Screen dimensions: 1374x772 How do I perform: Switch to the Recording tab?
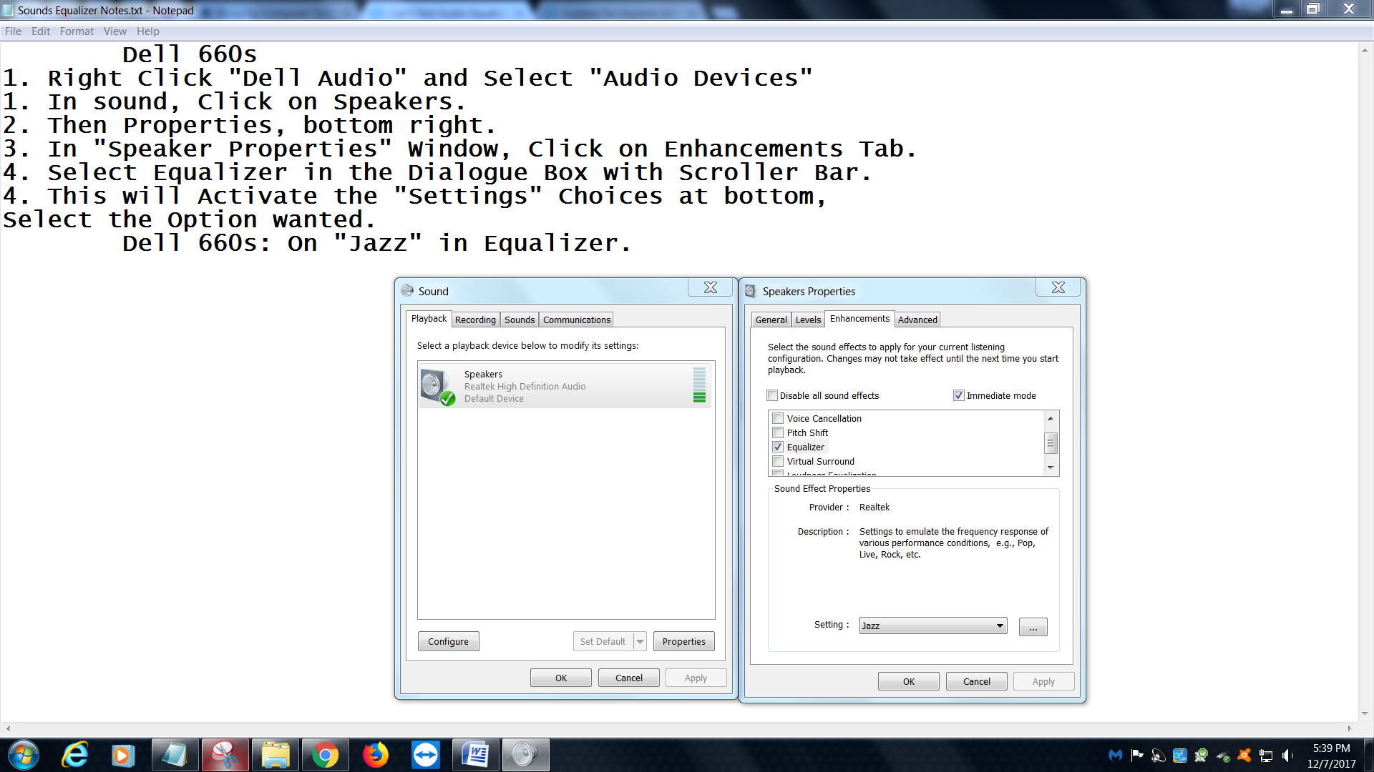click(x=475, y=320)
